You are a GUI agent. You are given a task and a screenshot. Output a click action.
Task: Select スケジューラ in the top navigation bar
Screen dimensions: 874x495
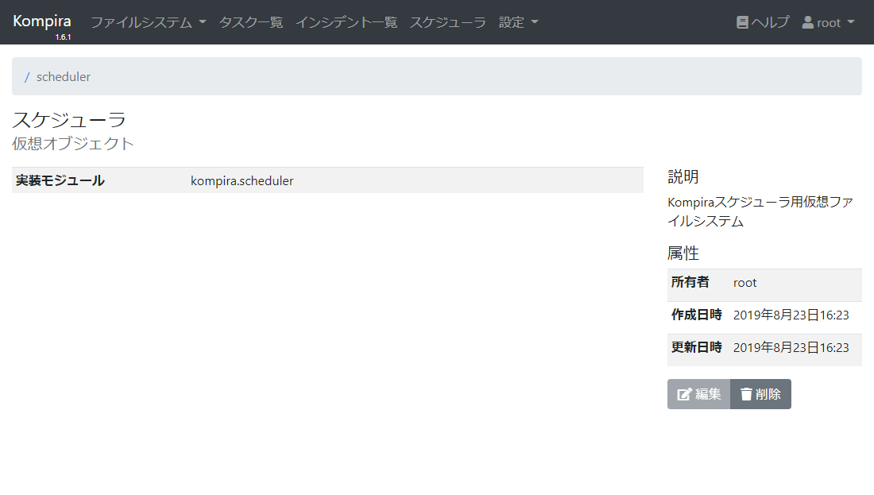447,22
